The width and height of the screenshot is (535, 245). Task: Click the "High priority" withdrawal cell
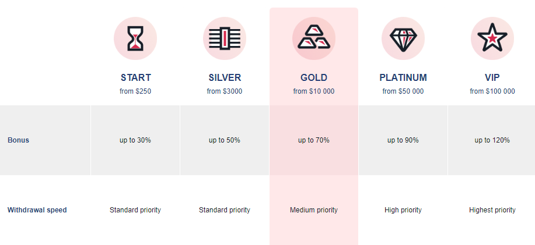tap(403, 210)
